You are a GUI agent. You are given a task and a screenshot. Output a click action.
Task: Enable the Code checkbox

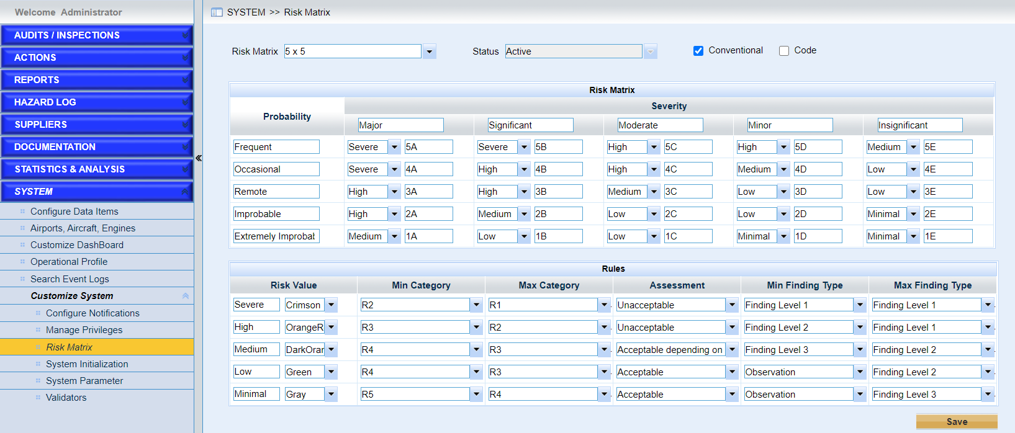[784, 51]
